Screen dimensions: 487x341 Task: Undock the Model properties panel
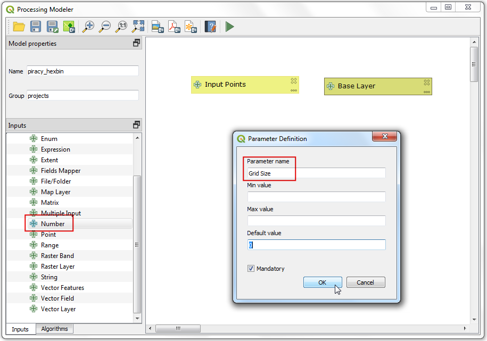click(x=136, y=43)
